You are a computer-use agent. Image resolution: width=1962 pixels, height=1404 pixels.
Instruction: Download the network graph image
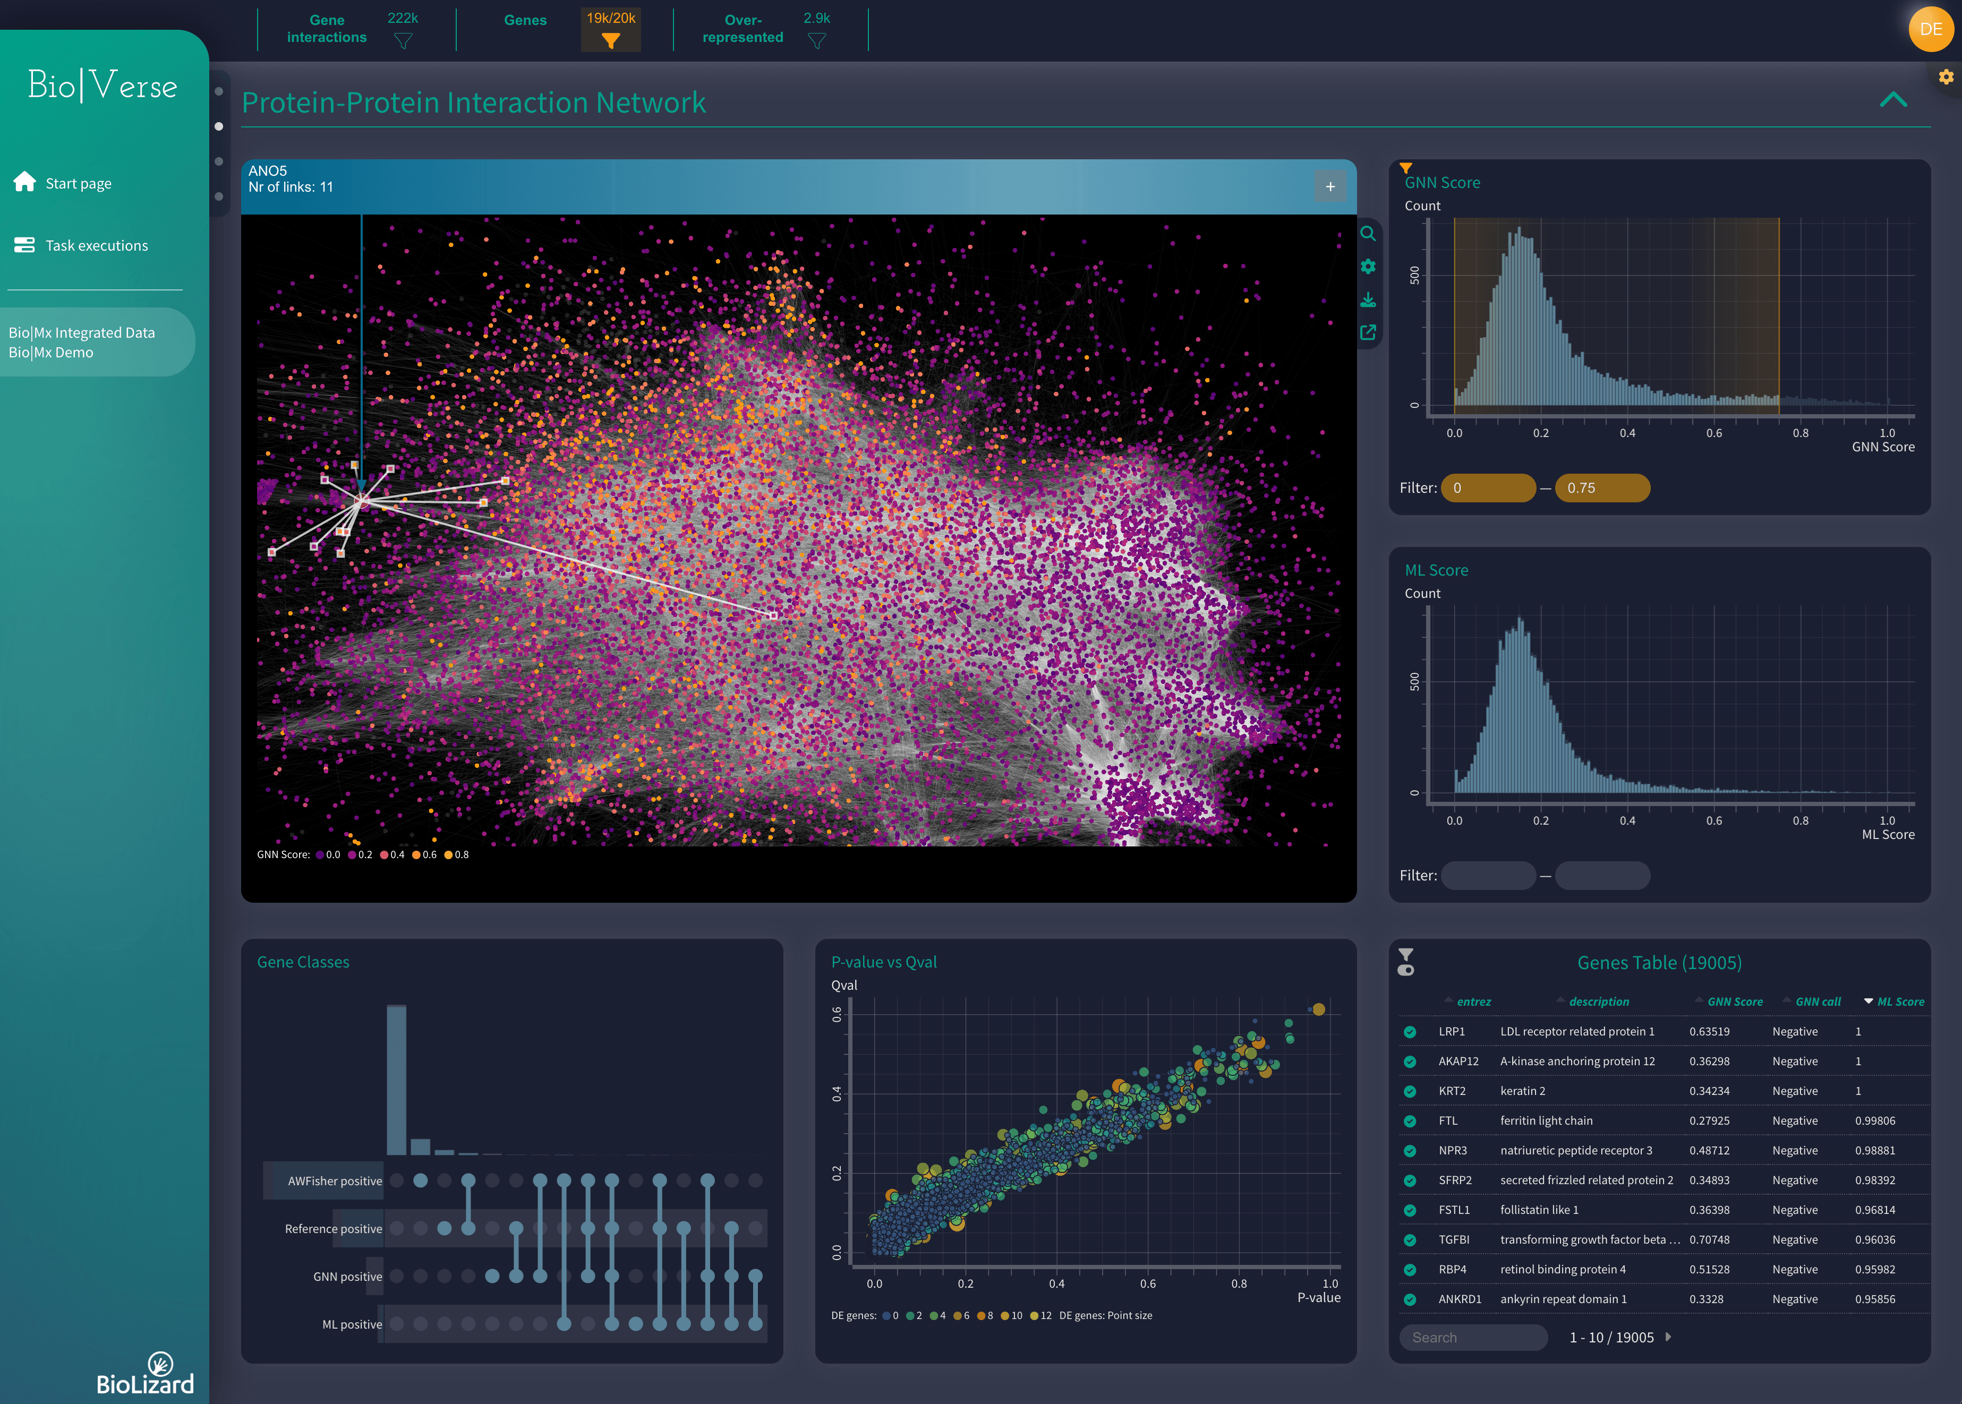point(1368,300)
